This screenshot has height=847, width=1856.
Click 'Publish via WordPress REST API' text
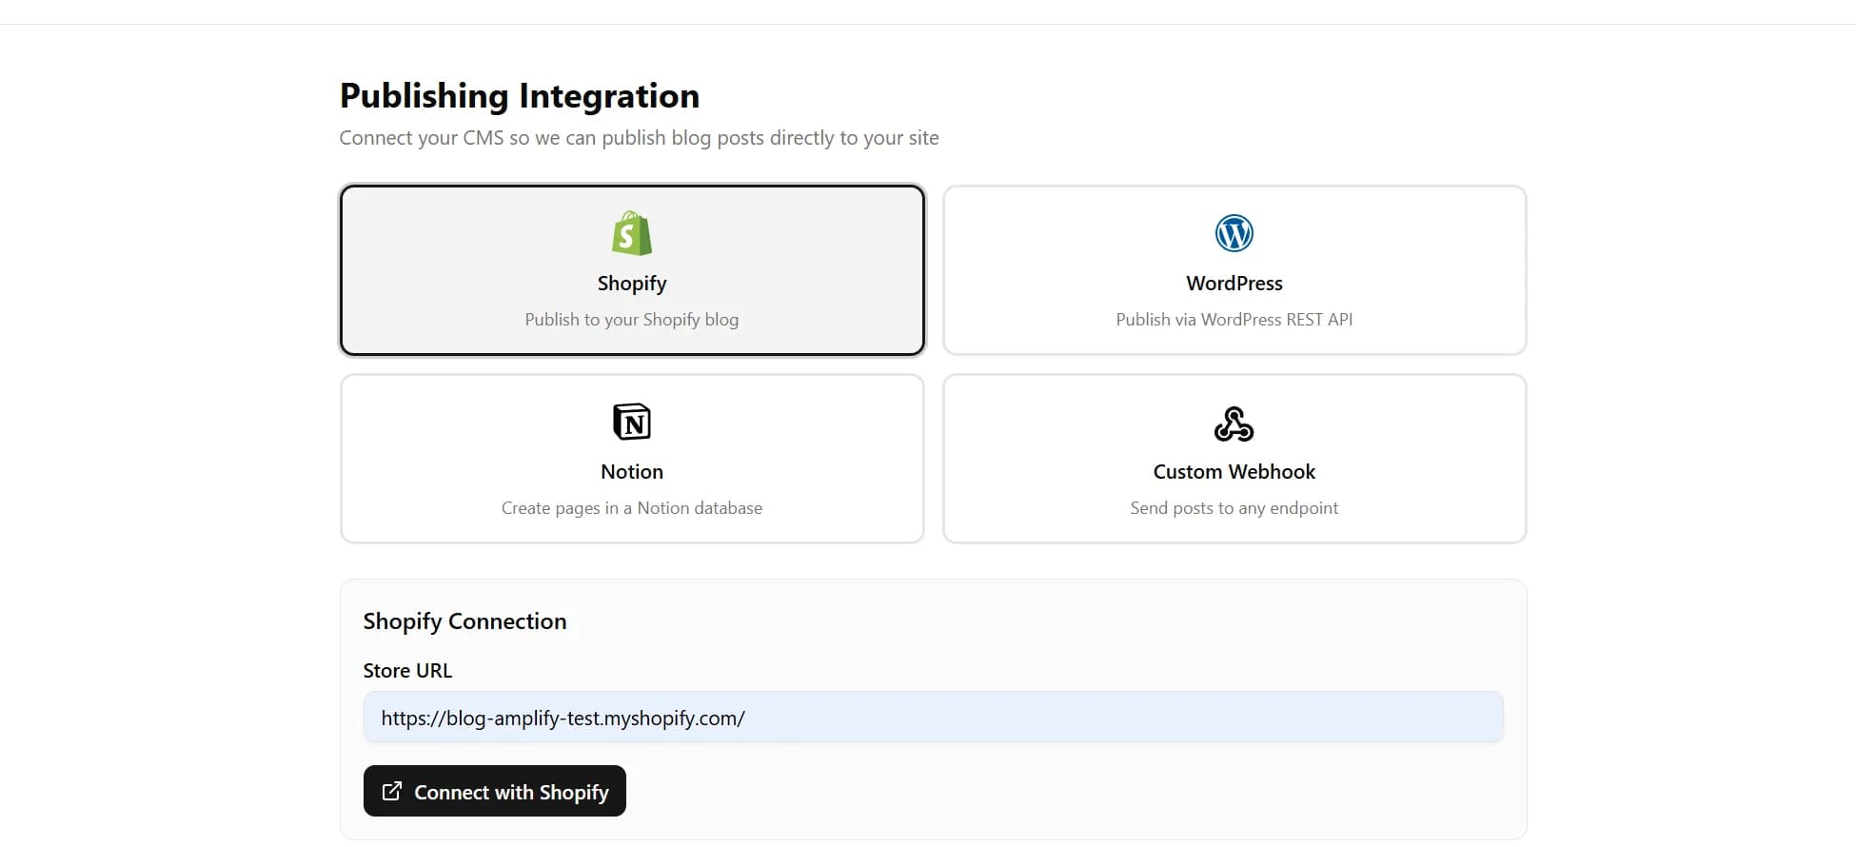pyautogui.click(x=1234, y=320)
